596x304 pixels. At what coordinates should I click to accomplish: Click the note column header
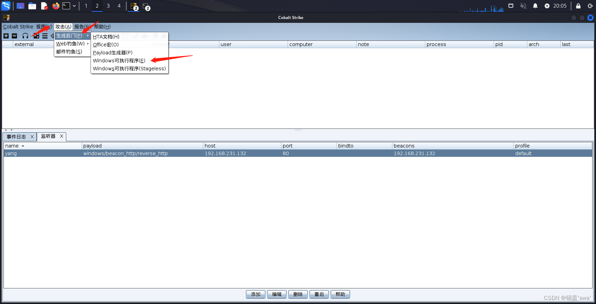391,44
